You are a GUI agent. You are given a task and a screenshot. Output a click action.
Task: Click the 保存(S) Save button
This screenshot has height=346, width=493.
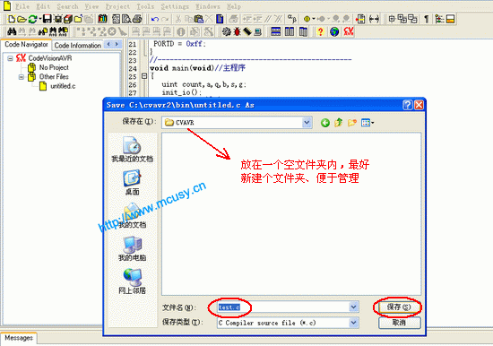[x=399, y=307]
